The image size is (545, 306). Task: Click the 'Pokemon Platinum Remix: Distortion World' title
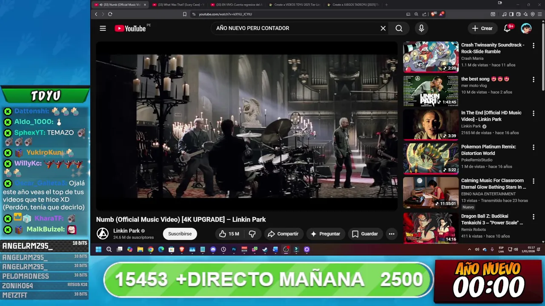coord(488,150)
